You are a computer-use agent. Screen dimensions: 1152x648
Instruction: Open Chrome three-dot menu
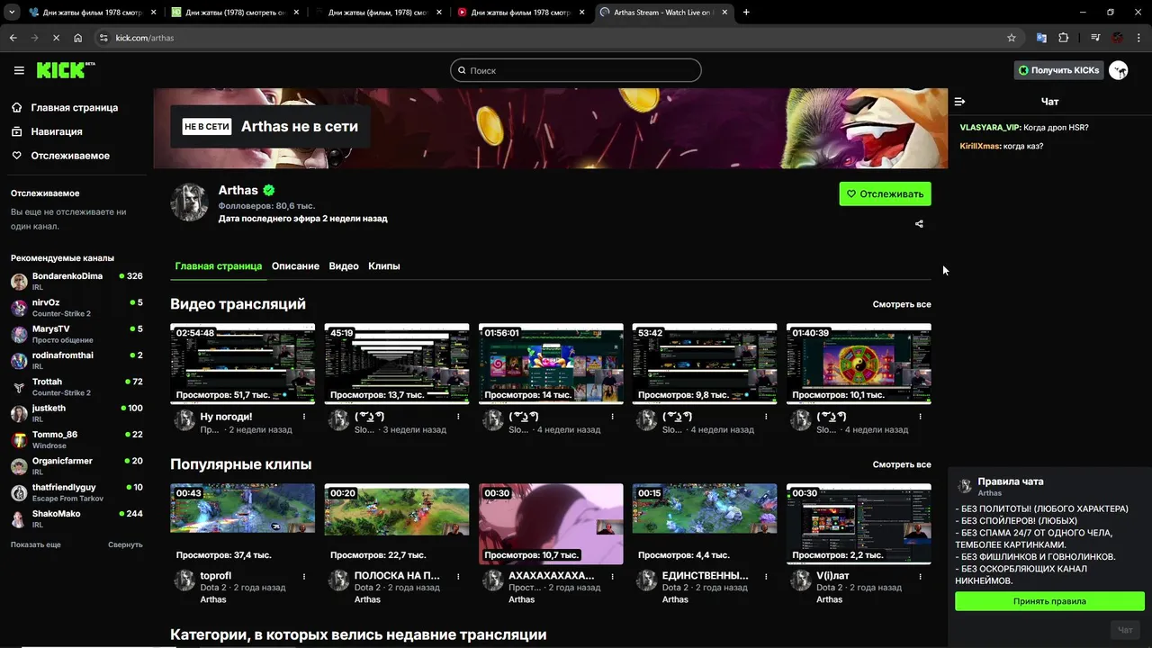1138,38
